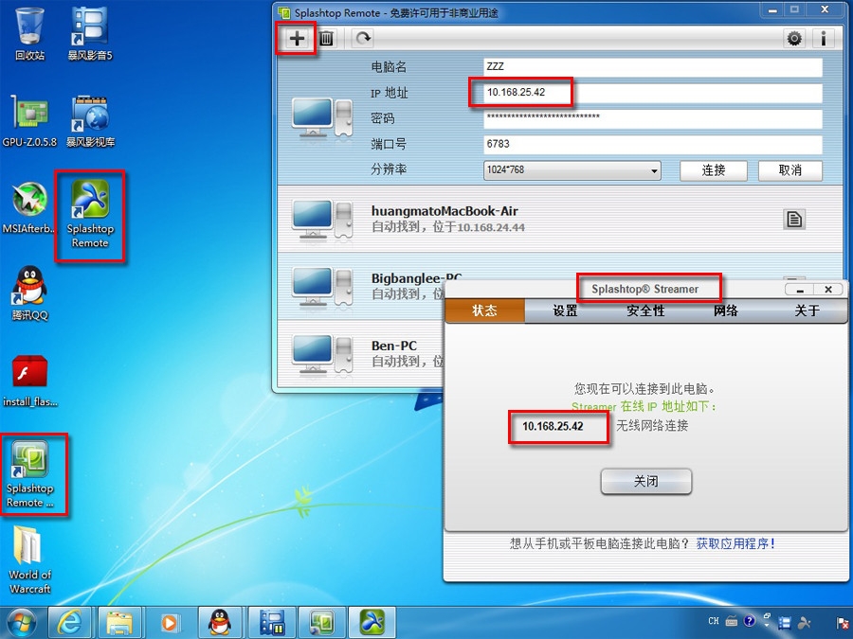Click 无线网络连接 text in Streamer
Screen dimensions: 853x639
[652, 426]
